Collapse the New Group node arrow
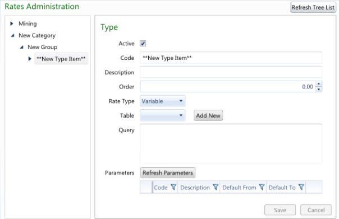339x219 pixels. [21, 47]
